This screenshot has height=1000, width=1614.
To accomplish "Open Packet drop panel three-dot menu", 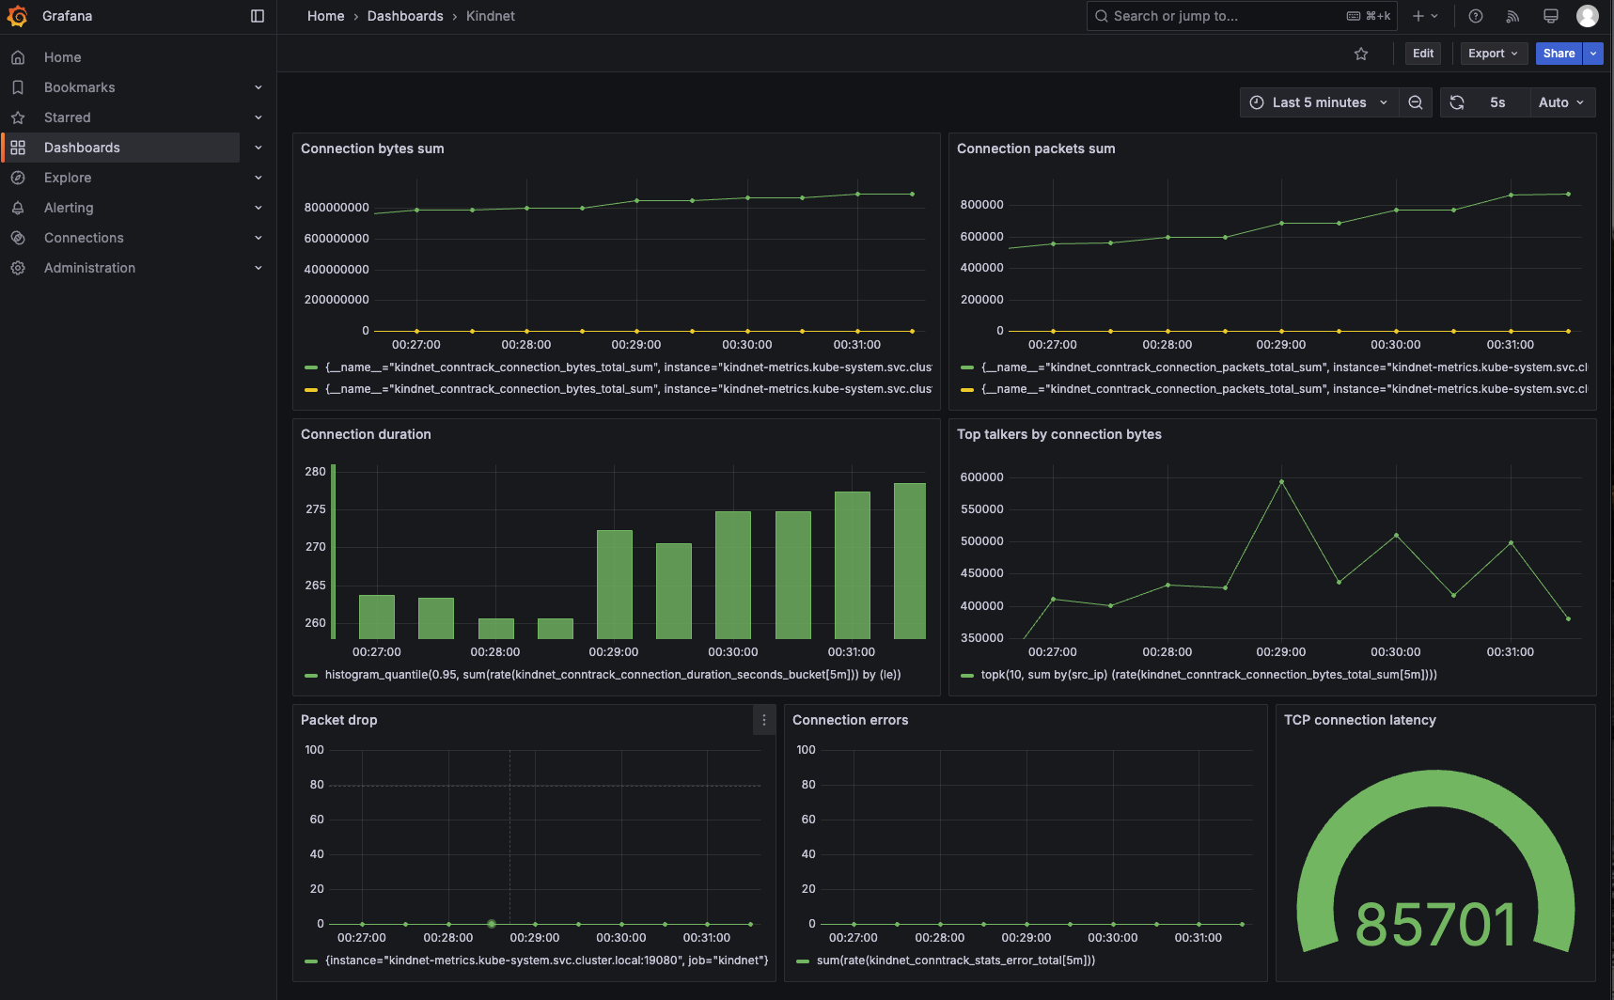I will click(763, 720).
